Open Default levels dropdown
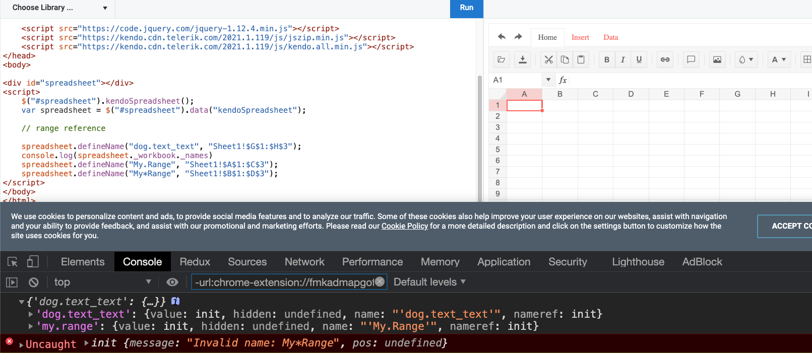This screenshot has height=353, width=812. pos(429,282)
